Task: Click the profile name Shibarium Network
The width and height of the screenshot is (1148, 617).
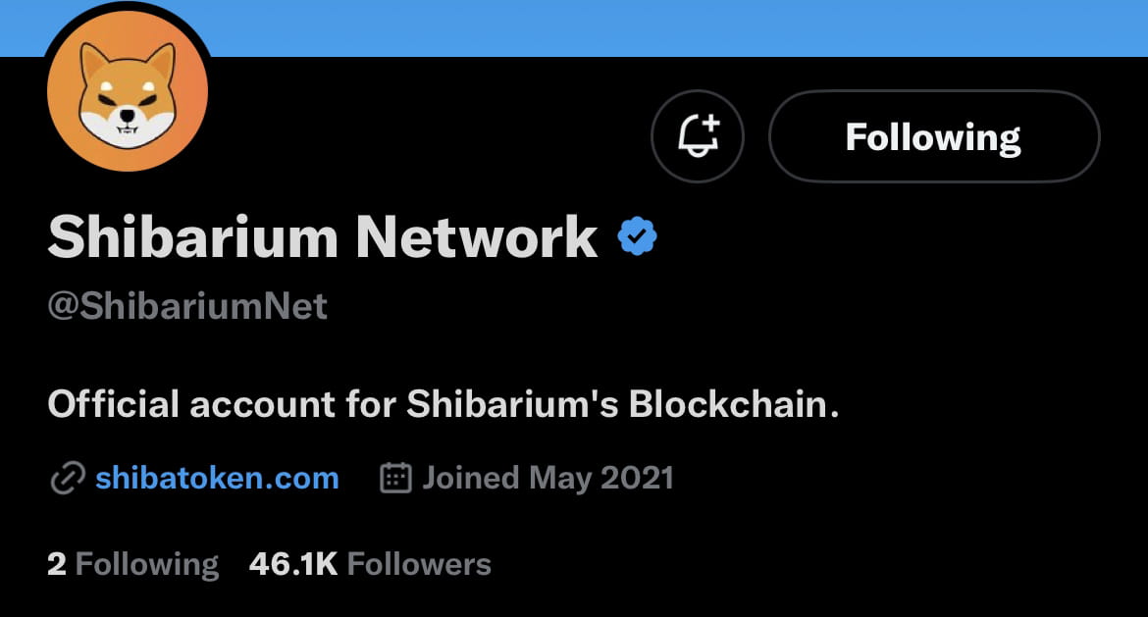Action: pyautogui.click(x=323, y=234)
